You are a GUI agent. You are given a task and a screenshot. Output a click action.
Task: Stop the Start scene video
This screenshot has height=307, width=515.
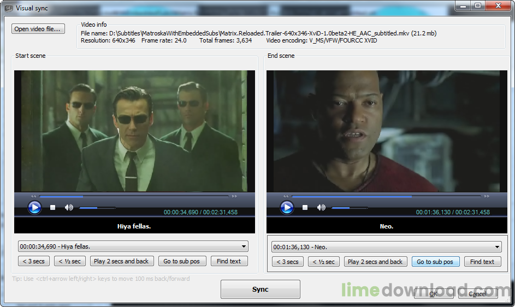point(52,208)
